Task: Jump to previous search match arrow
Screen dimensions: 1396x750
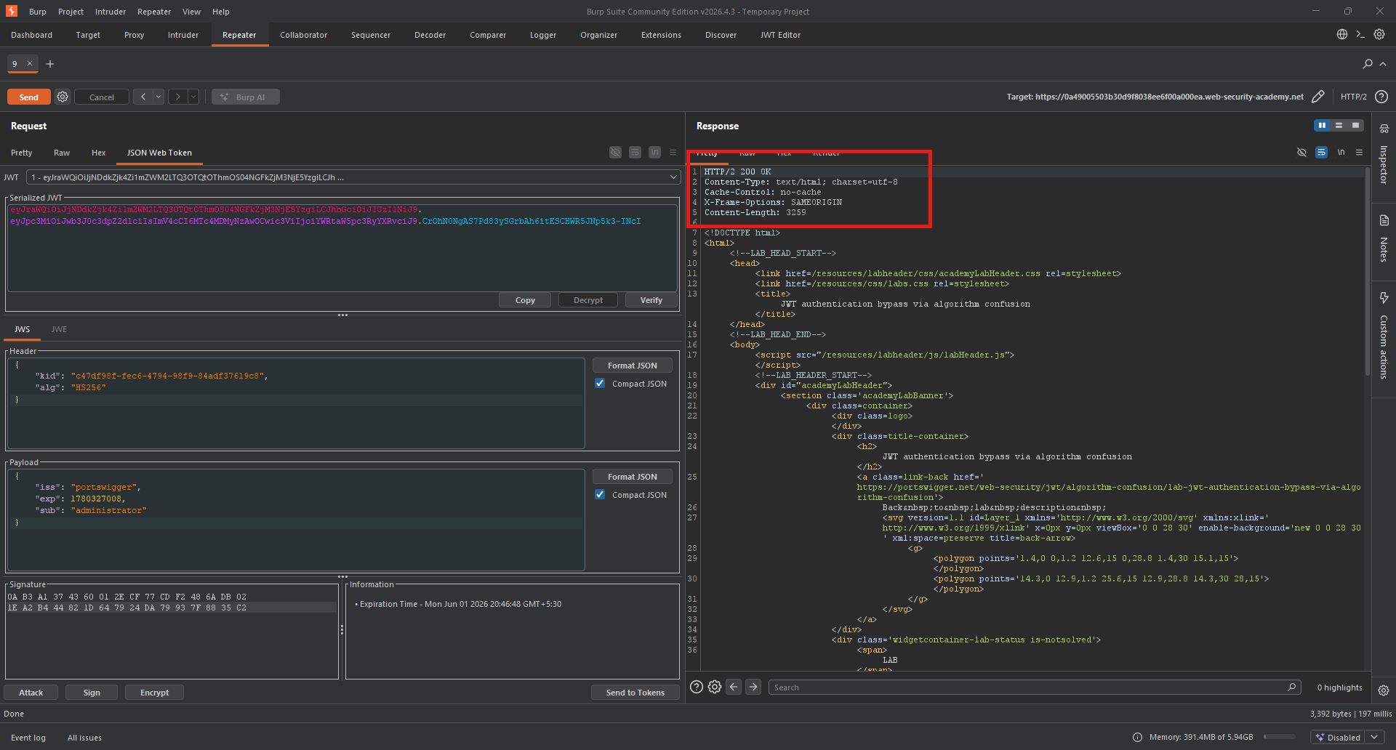Action: (734, 687)
